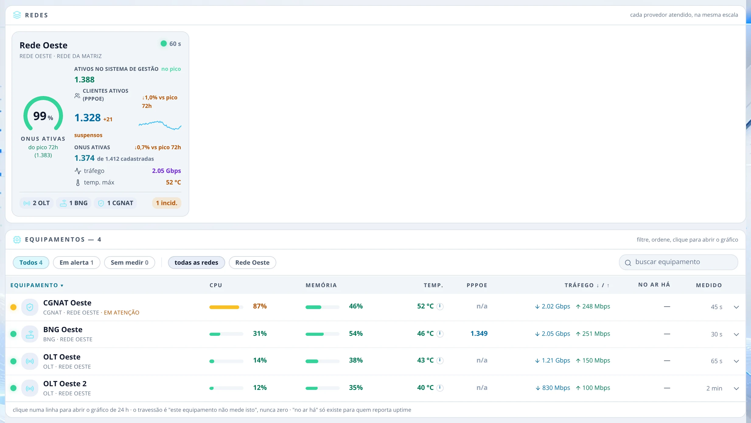Viewport: 751px width, 423px height.
Task: Click the CGNAT Oeste CPU usage bar
Action: pyautogui.click(x=226, y=307)
